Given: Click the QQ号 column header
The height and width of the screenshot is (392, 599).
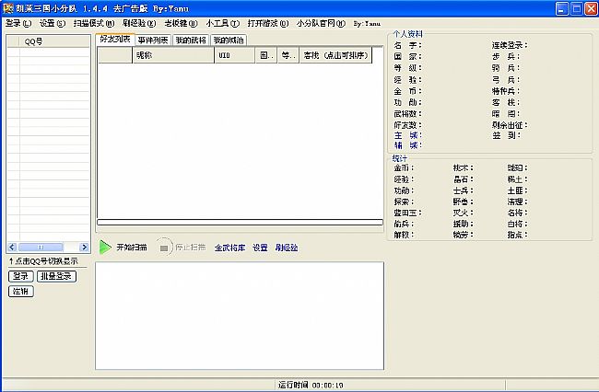Looking at the screenshot, I should tap(54, 41).
